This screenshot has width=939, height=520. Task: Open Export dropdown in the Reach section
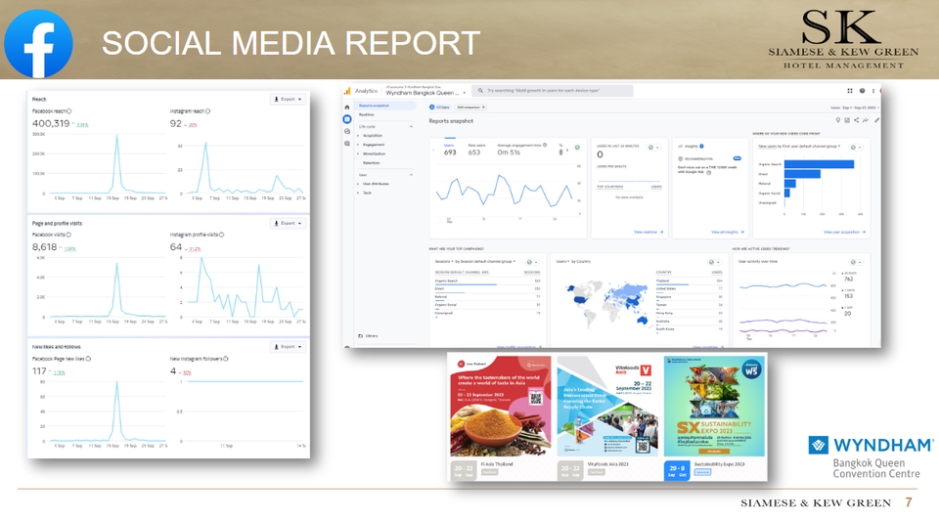288,100
